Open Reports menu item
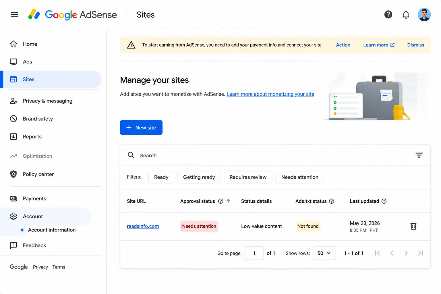The height and width of the screenshot is (294, 441). pos(32,137)
